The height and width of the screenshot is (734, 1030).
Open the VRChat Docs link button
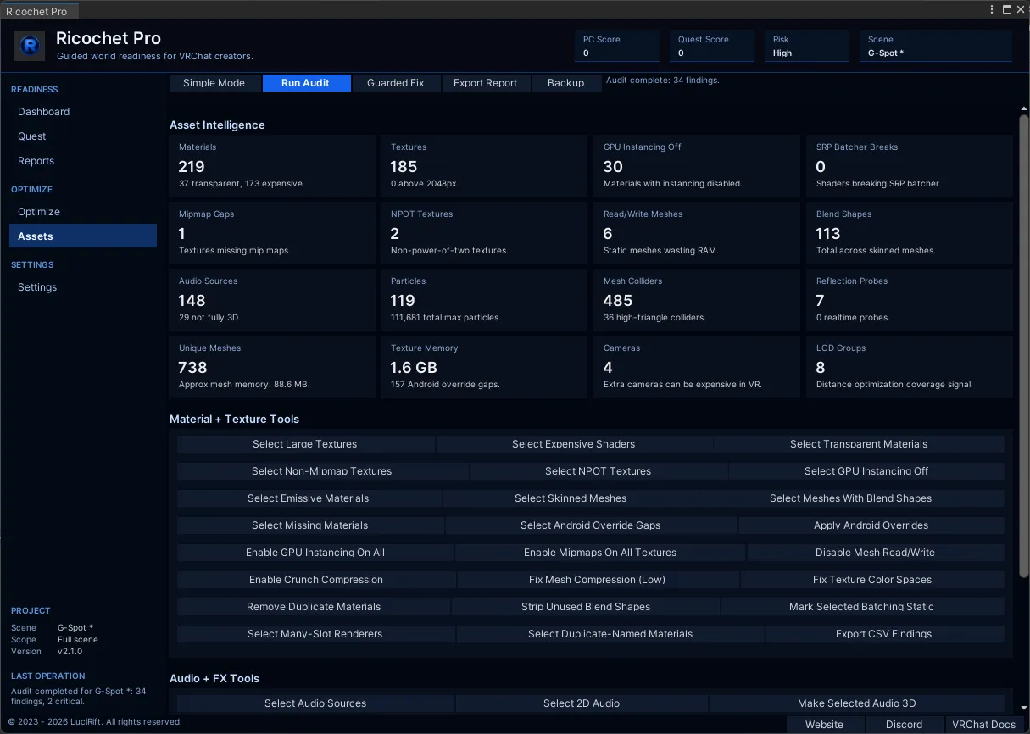[x=983, y=725]
